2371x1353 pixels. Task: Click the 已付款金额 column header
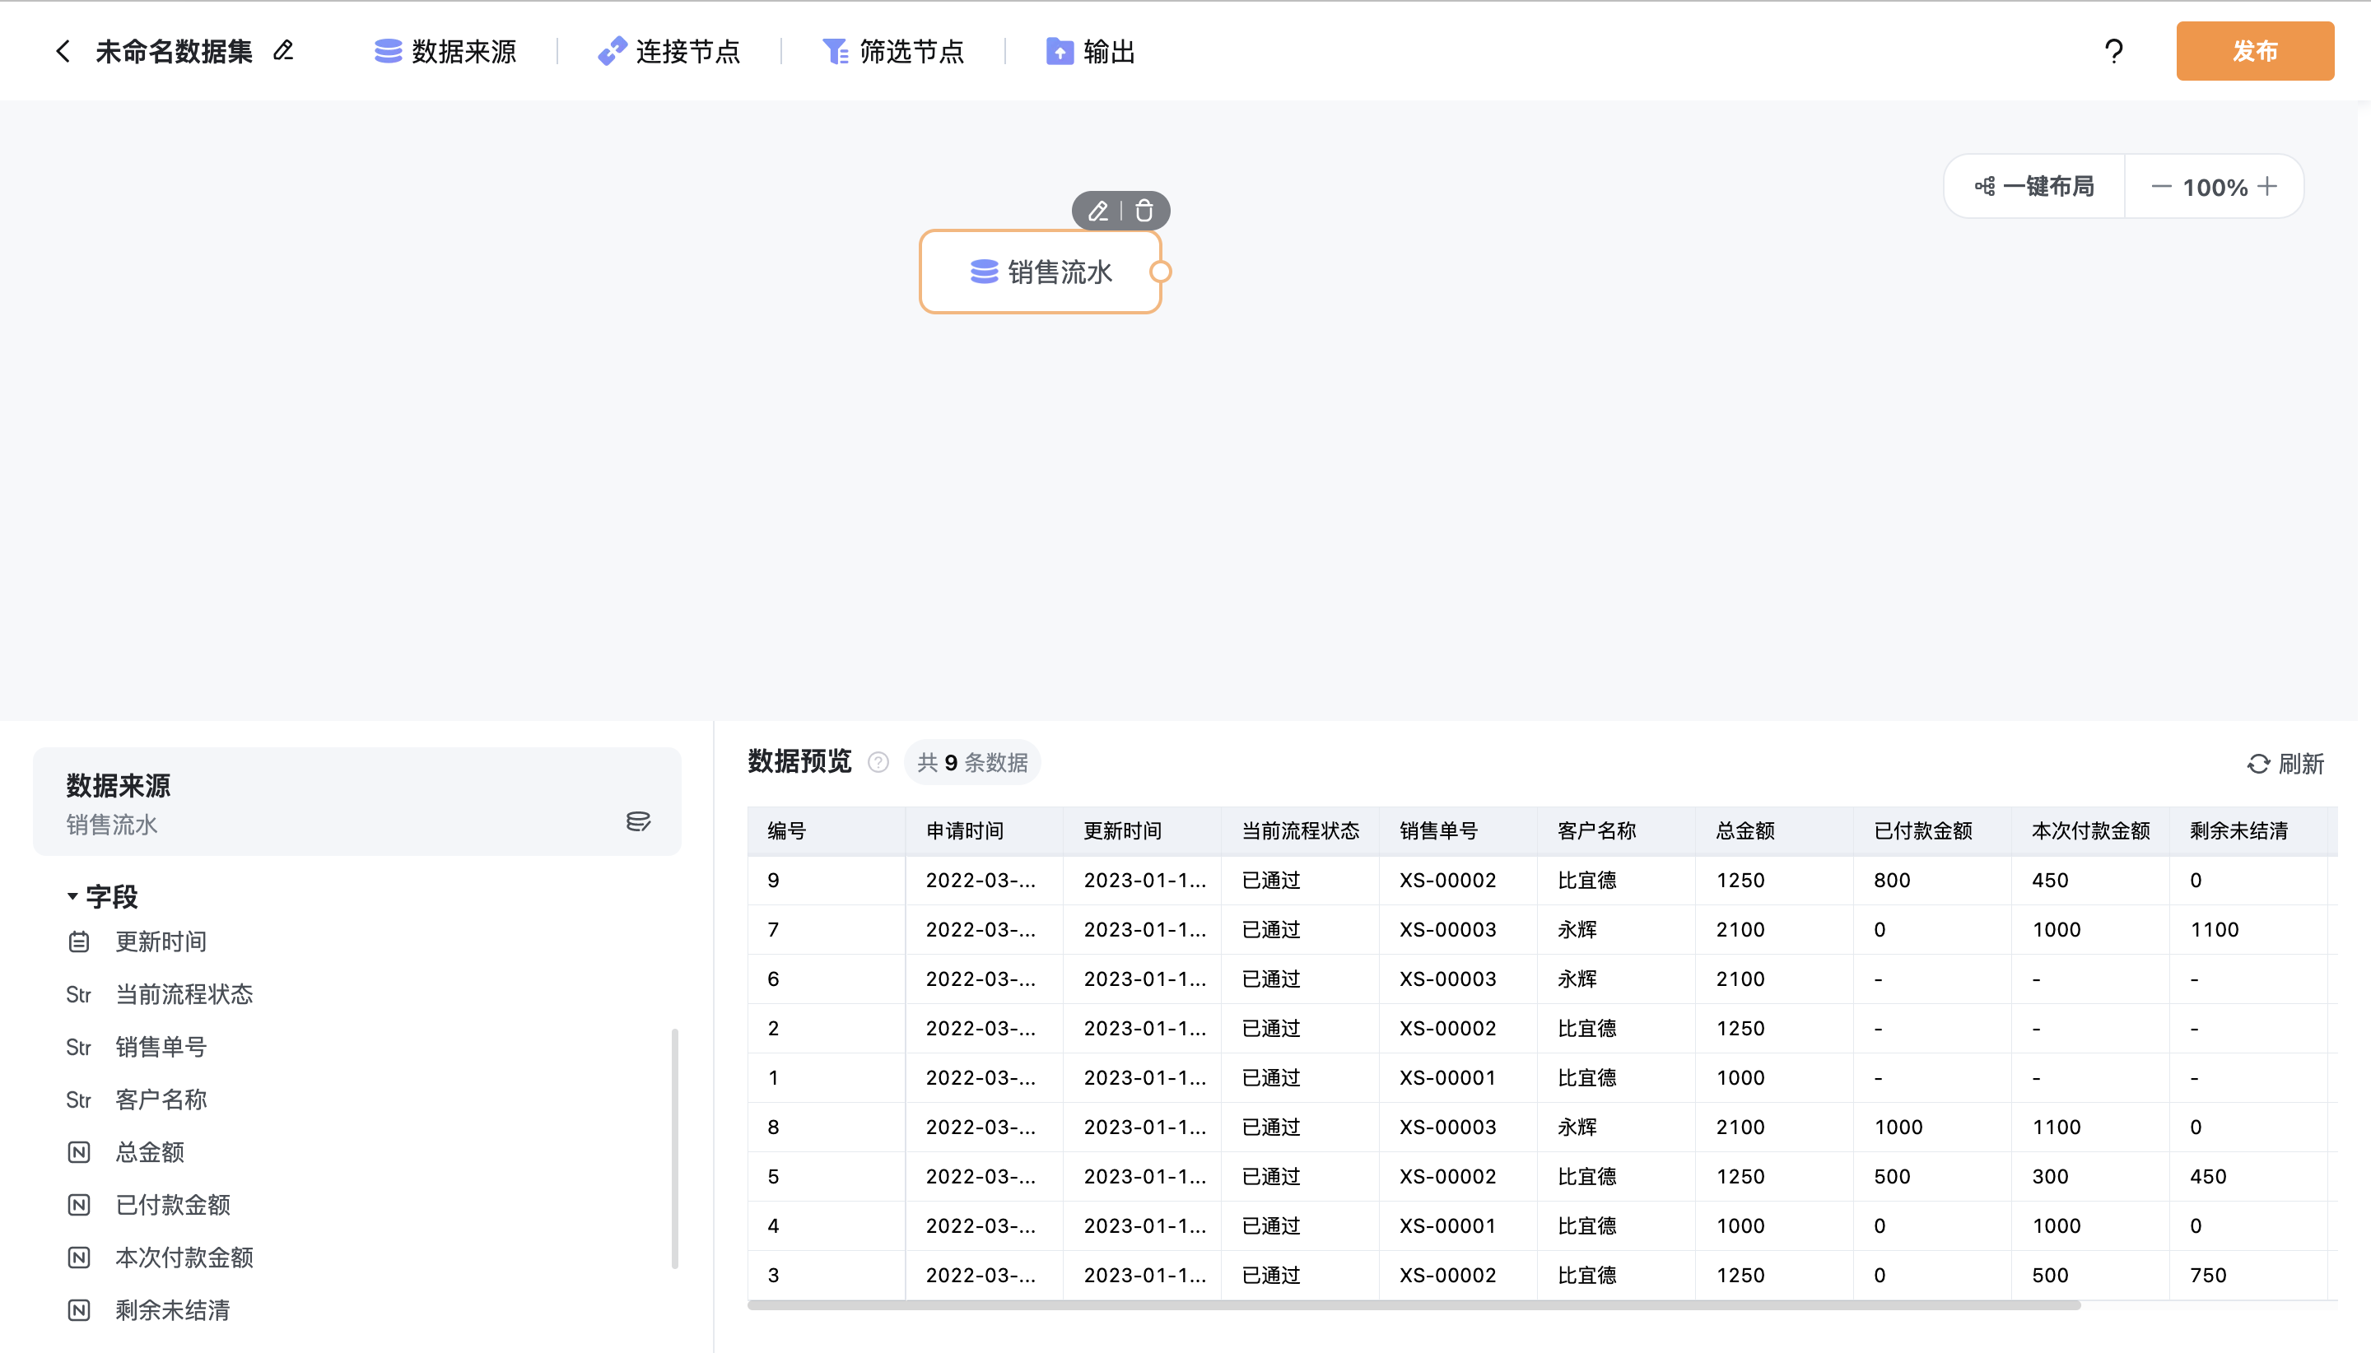tap(1932, 830)
